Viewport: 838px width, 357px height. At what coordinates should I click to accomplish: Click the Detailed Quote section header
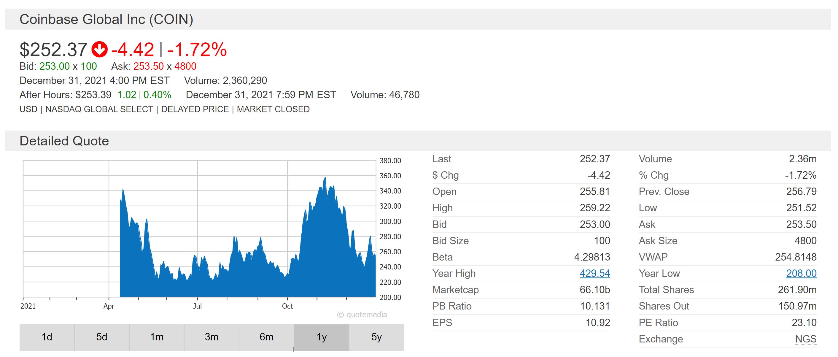click(64, 141)
